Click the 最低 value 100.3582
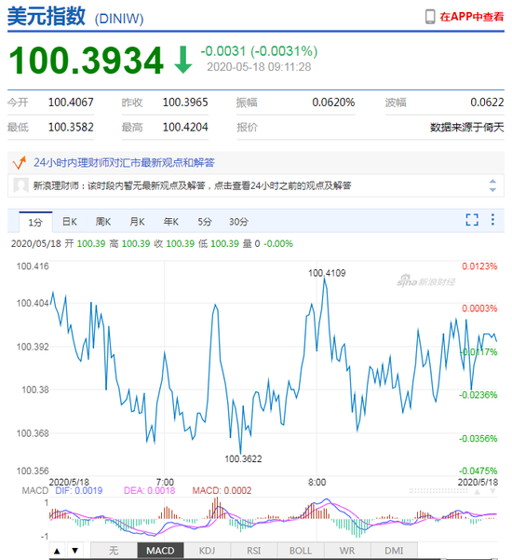 point(71,127)
